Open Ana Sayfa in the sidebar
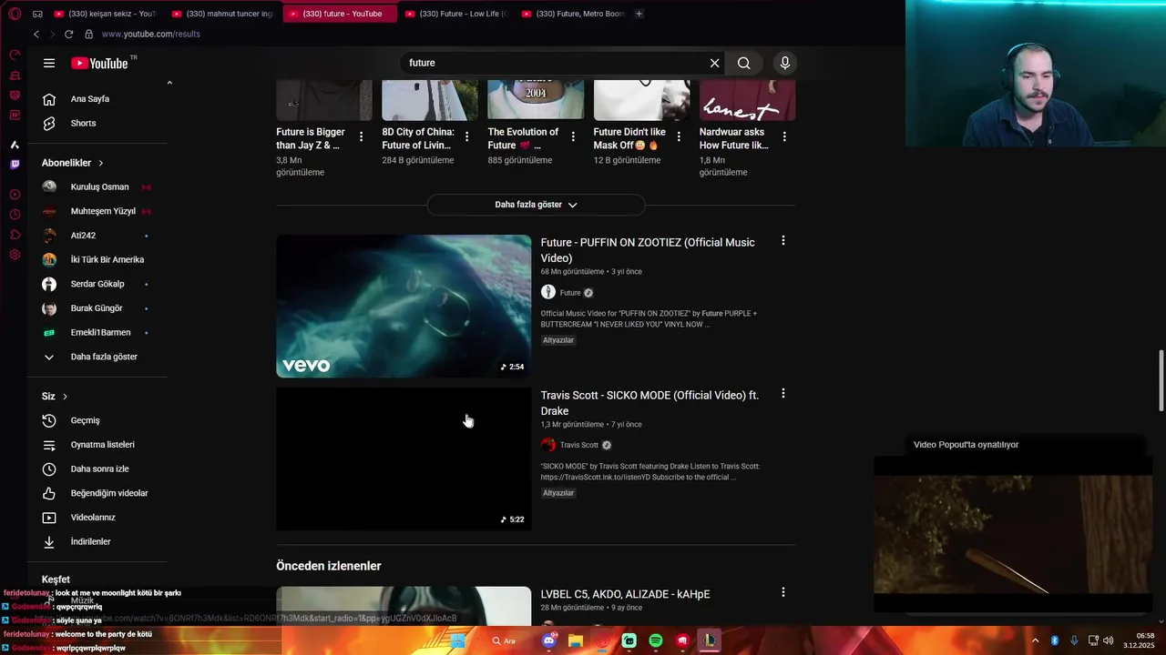The image size is (1166, 655). [x=98, y=99]
